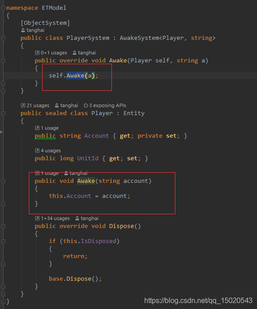Click the 'sealed' keyword in Player declaration
The width and height of the screenshot is (257, 309).
[56, 113]
